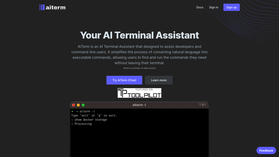The image size is (279, 157).
Task: Click the blue prompt chevron before 'show docker storage'
Action: click(72, 119)
